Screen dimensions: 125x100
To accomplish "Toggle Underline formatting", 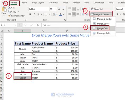I will pyautogui.click(x=38, y=14).
